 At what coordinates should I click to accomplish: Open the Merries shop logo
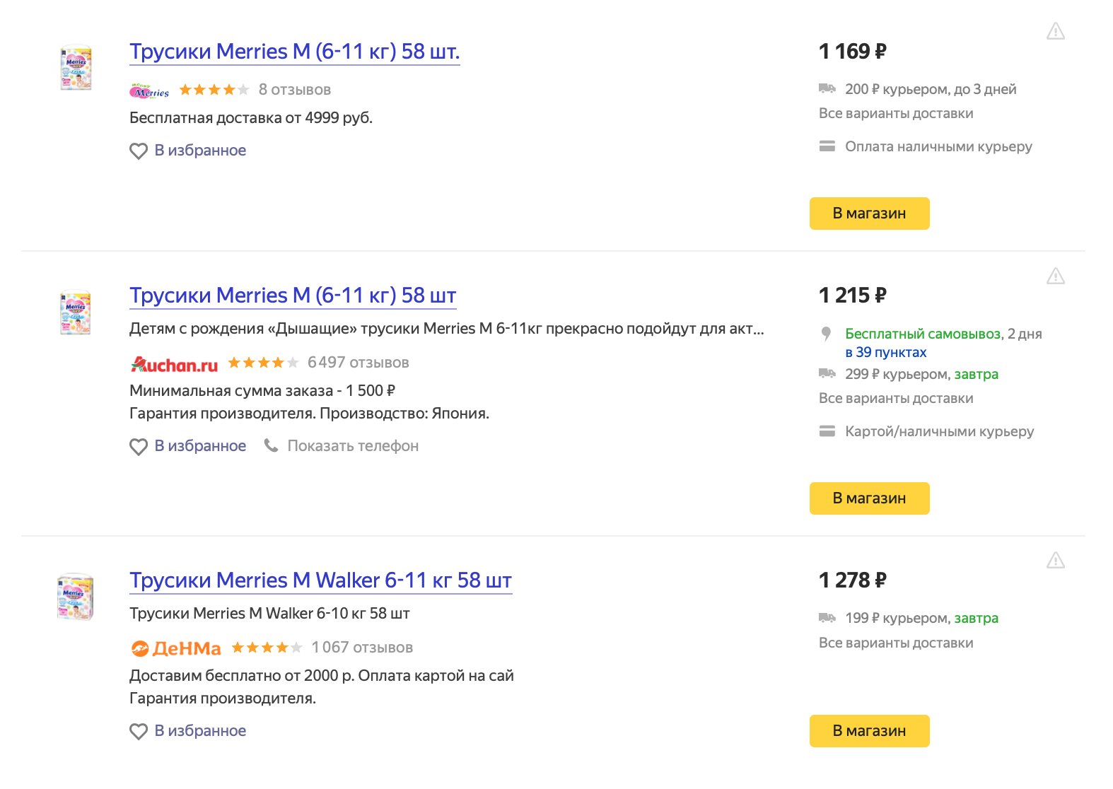[150, 90]
